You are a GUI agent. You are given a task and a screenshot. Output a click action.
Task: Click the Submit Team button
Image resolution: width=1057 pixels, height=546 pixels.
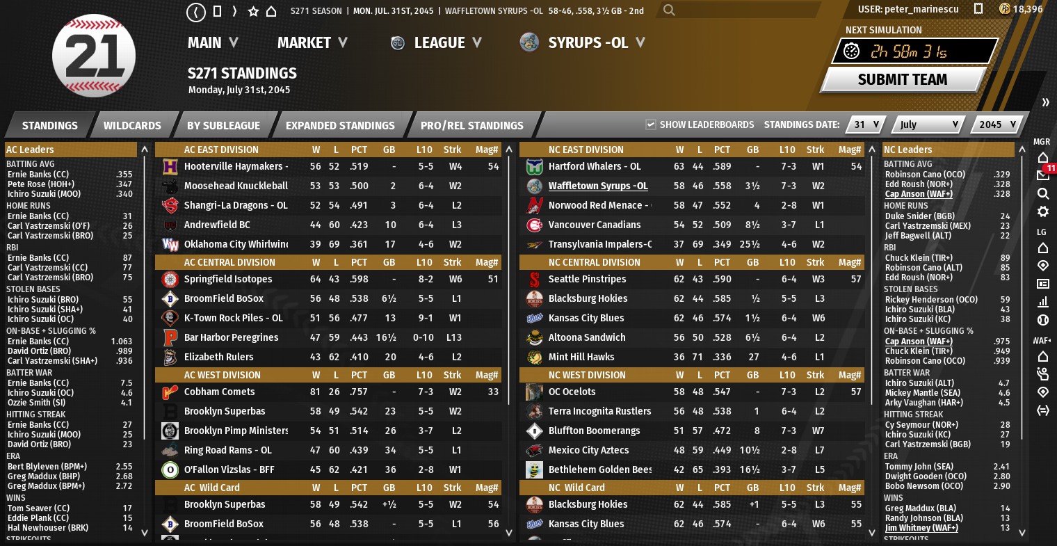click(x=903, y=79)
